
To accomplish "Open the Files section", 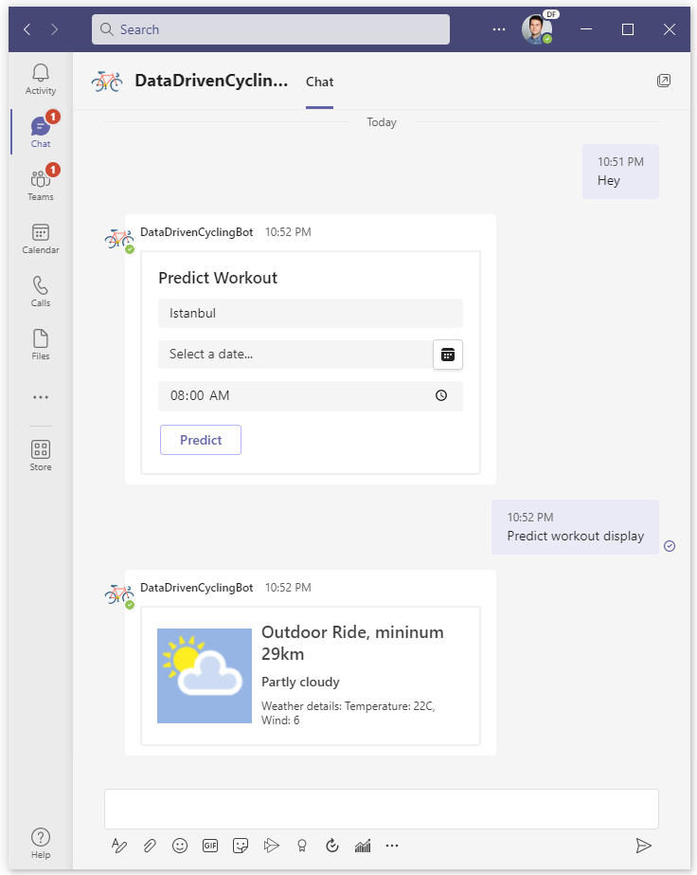I will 41,344.
